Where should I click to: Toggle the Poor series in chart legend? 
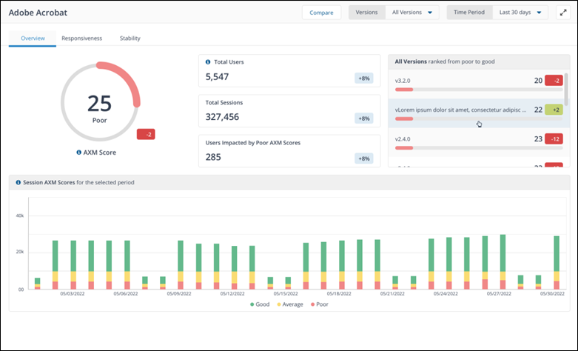point(318,304)
